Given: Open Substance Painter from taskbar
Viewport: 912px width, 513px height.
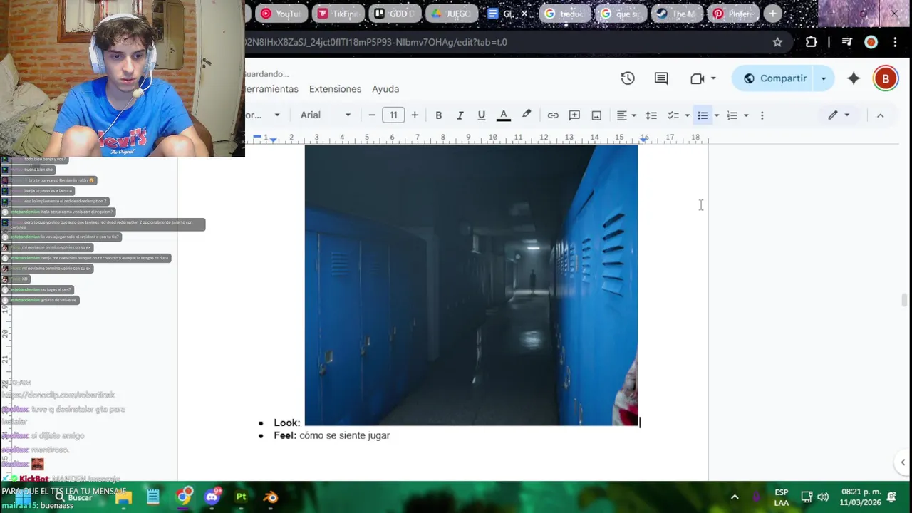Looking at the screenshot, I should (x=242, y=497).
